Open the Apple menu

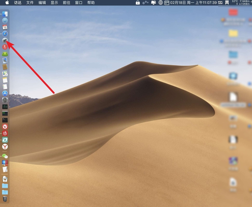coord(7,3)
